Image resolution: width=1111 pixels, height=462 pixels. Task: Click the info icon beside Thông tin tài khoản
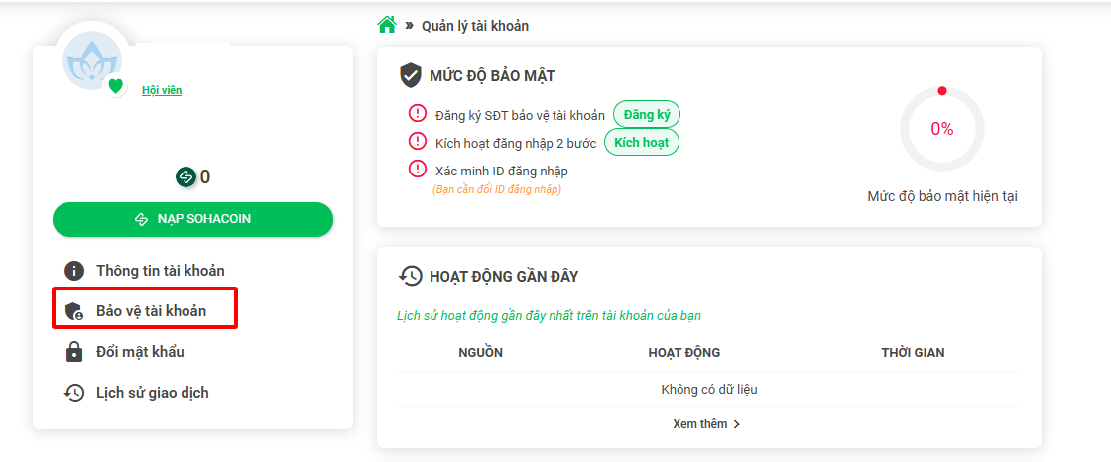pos(74,271)
